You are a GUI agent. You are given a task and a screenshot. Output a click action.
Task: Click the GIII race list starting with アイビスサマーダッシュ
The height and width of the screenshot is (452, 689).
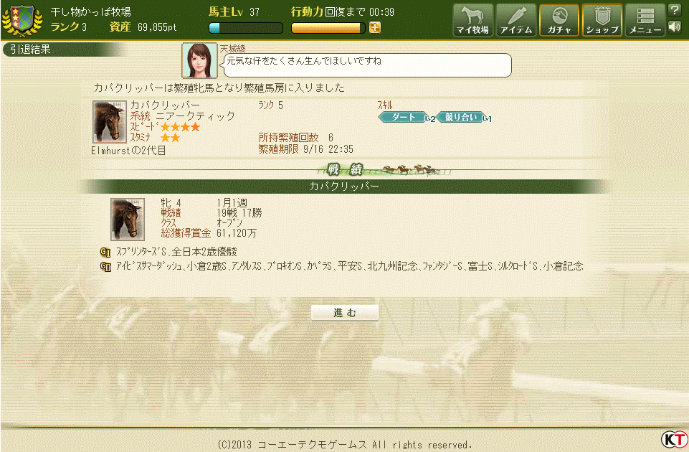(349, 266)
